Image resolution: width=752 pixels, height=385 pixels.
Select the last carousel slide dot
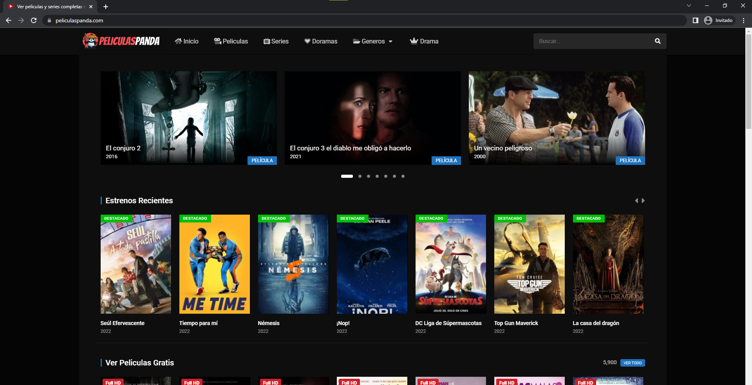click(x=403, y=176)
